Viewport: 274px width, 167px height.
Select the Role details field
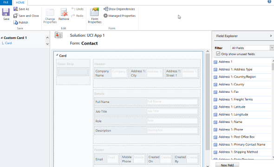point(147,121)
